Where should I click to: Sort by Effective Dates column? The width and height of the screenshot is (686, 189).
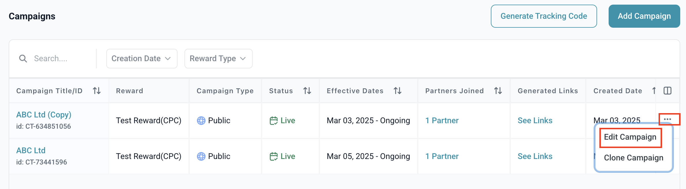[398, 91]
